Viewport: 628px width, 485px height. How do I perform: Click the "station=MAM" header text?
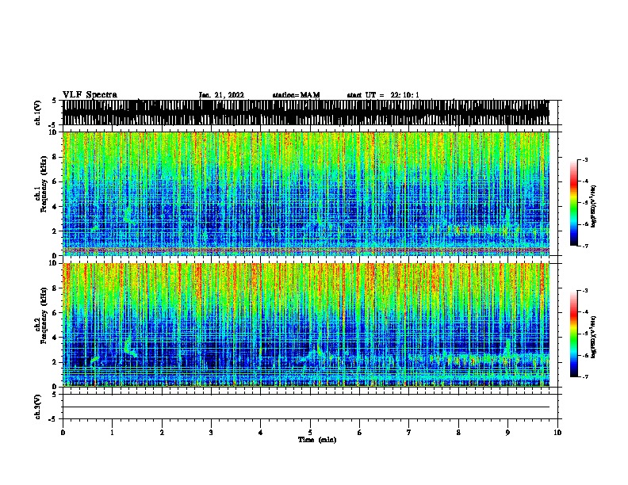(x=296, y=95)
